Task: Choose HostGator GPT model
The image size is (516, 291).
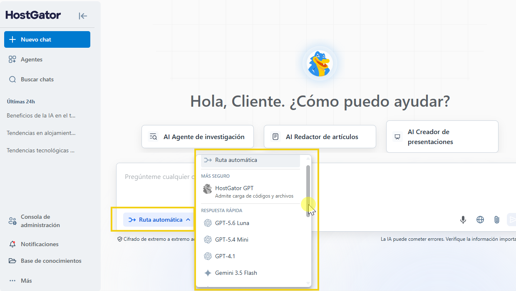Action: click(251, 191)
